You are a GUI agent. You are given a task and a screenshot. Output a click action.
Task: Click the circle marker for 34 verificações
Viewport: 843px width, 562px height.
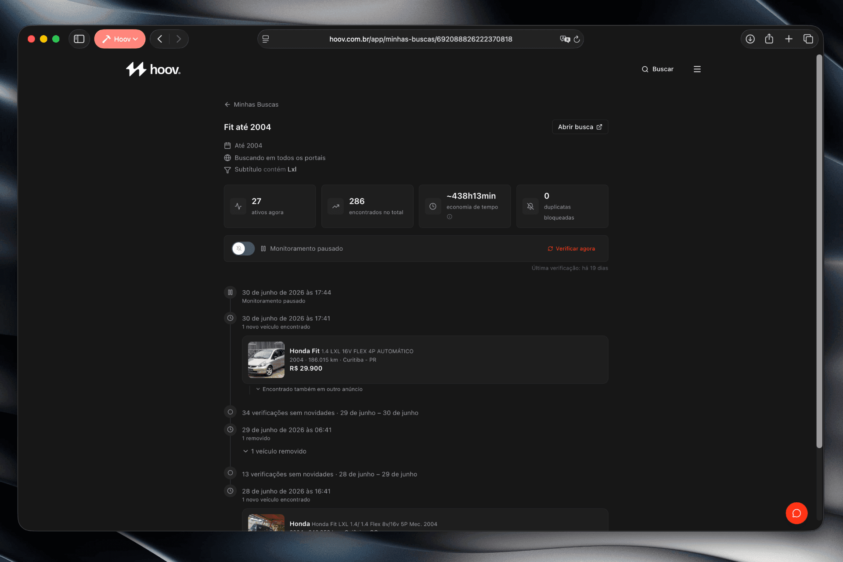230,412
